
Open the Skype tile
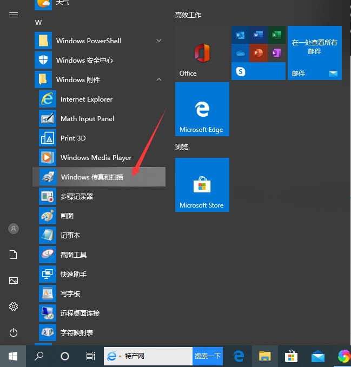[x=259, y=71]
